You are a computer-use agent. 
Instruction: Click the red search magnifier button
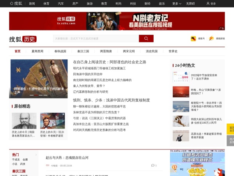coord(146,38)
